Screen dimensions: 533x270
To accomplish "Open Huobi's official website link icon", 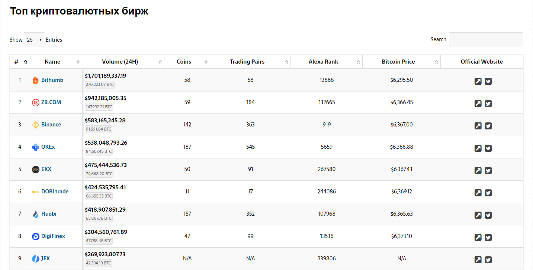I will pyautogui.click(x=478, y=215).
